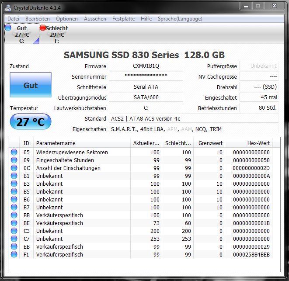Open the Sprache(Language) menu
The height and width of the screenshot is (281, 289).
pyautogui.click(x=180, y=19)
